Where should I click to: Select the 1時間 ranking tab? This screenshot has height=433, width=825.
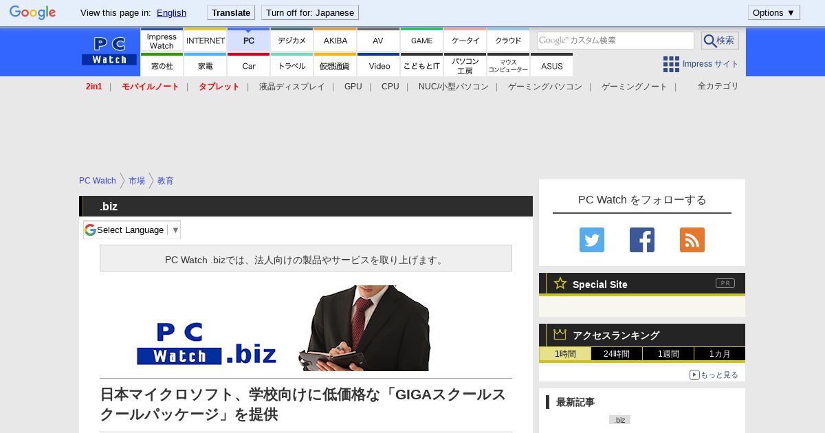click(565, 354)
